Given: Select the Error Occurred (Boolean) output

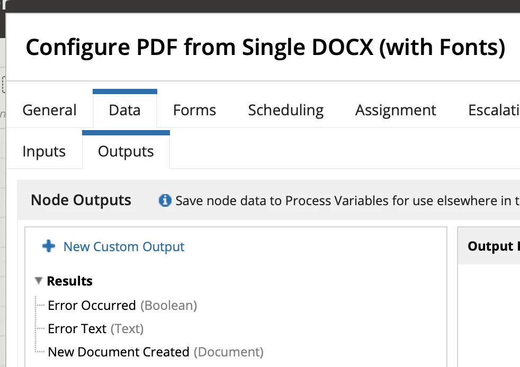Looking at the screenshot, I should point(122,305).
